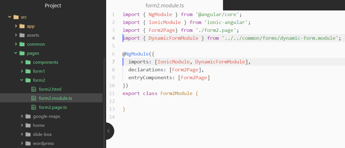Select the Project panel header

[53, 6]
